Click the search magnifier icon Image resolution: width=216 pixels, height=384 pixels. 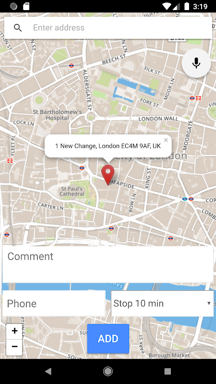[18, 28]
